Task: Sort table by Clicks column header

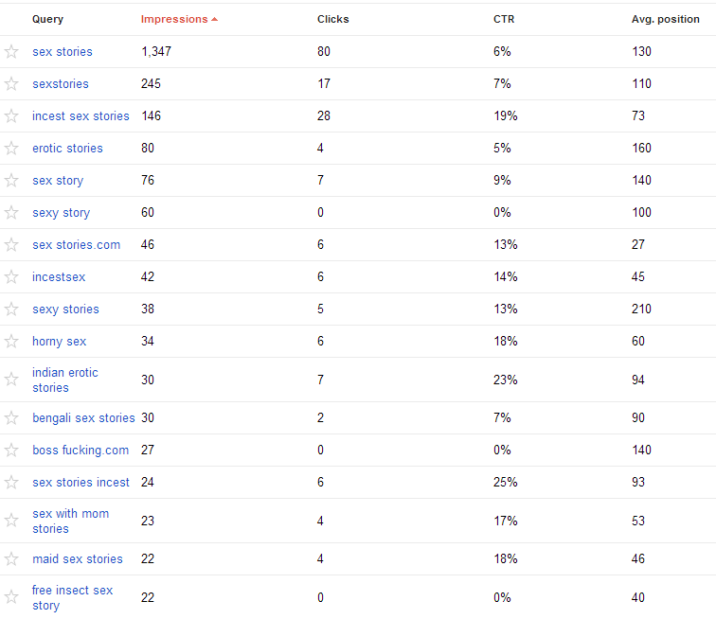Action: click(x=332, y=19)
